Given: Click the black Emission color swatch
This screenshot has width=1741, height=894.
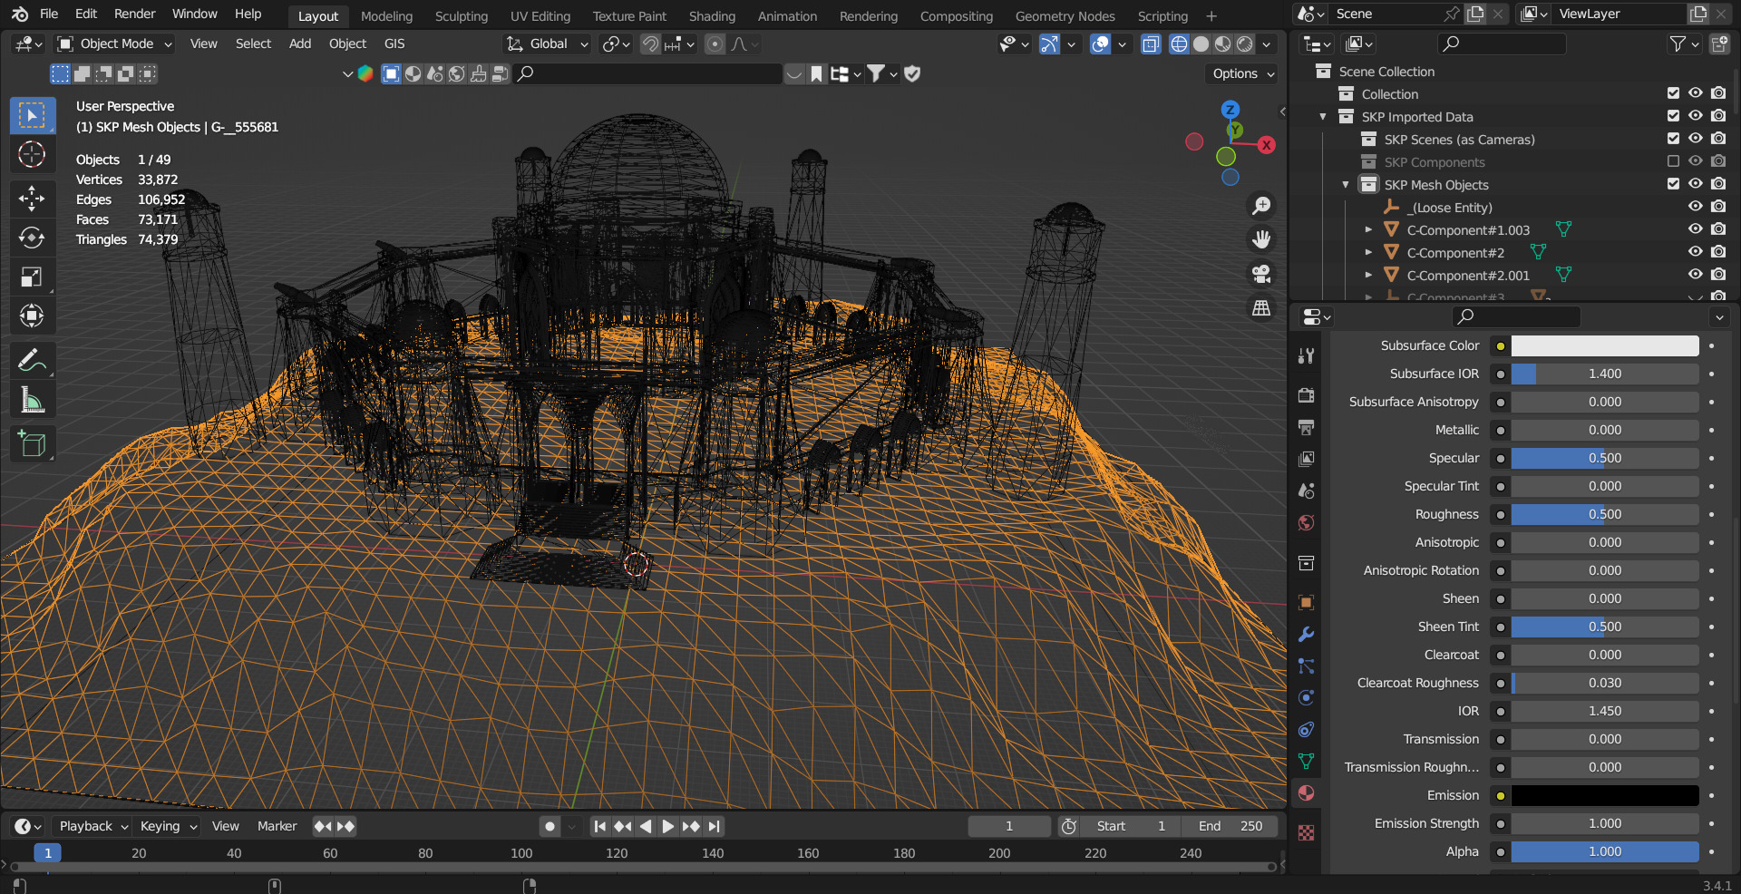Looking at the screenshot, I should [1604, 795].
